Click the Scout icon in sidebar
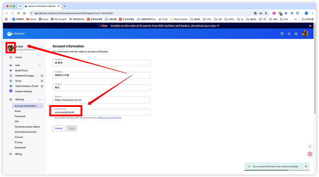Image resolution: width=319 pixels, height=177 pixels. point(11,81)
